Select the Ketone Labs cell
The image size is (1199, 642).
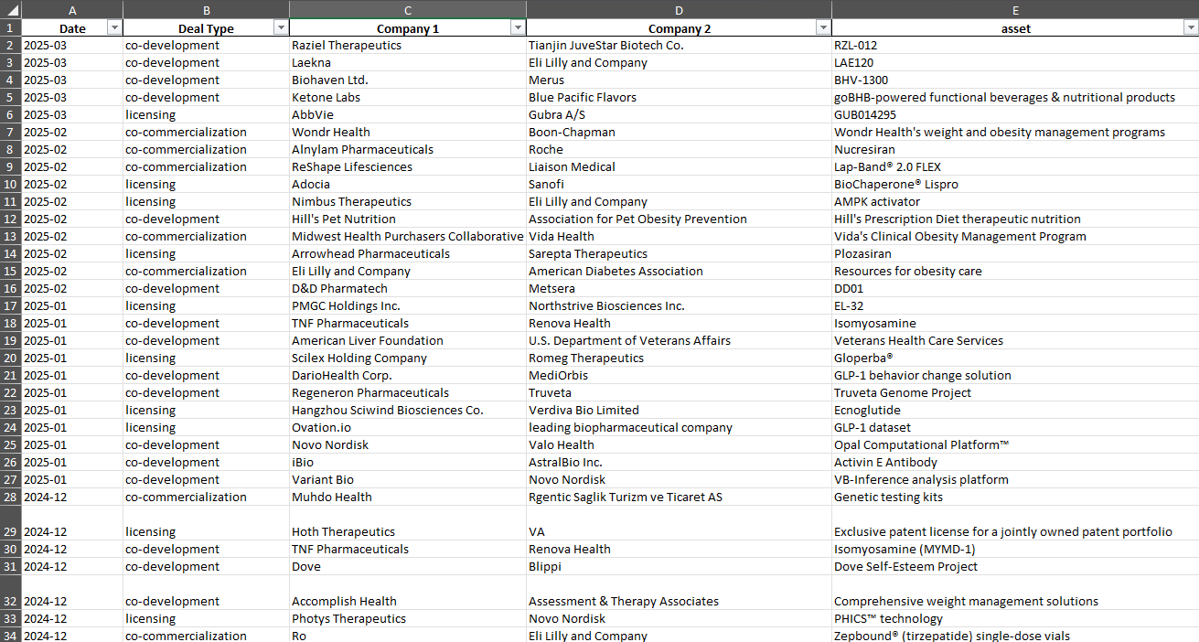click(x=408, y=98)
